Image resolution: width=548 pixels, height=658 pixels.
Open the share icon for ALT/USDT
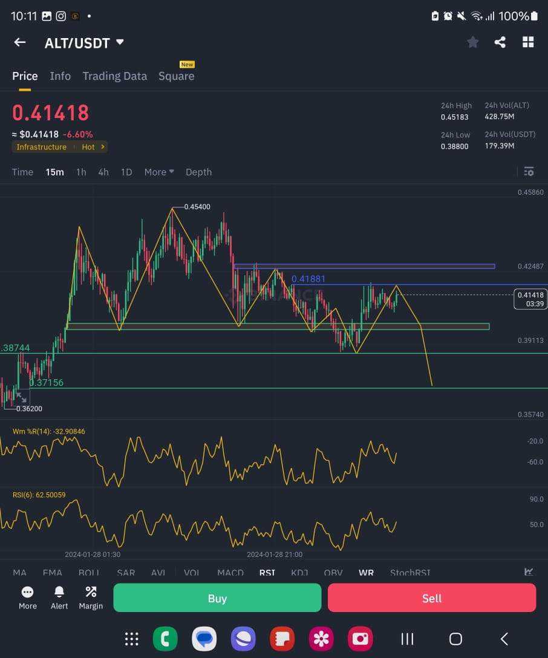tap(500, 42)
